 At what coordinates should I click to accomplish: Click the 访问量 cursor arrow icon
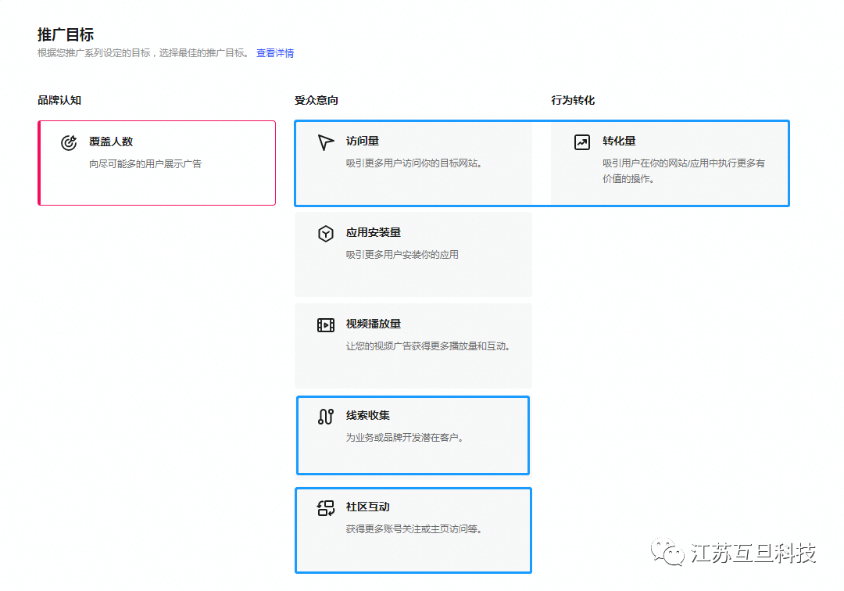(x=326, y=142)
